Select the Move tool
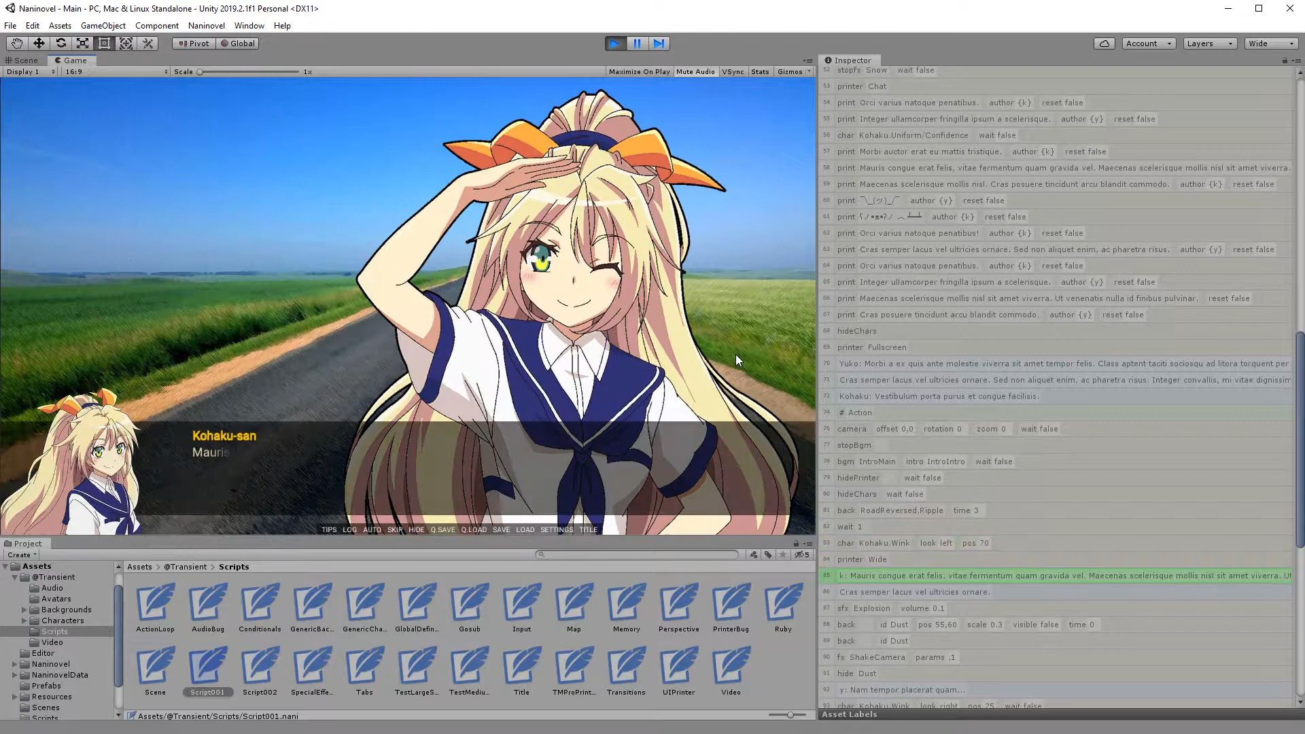The height and width of the screenshot is (734, 1305). [39, 43]
